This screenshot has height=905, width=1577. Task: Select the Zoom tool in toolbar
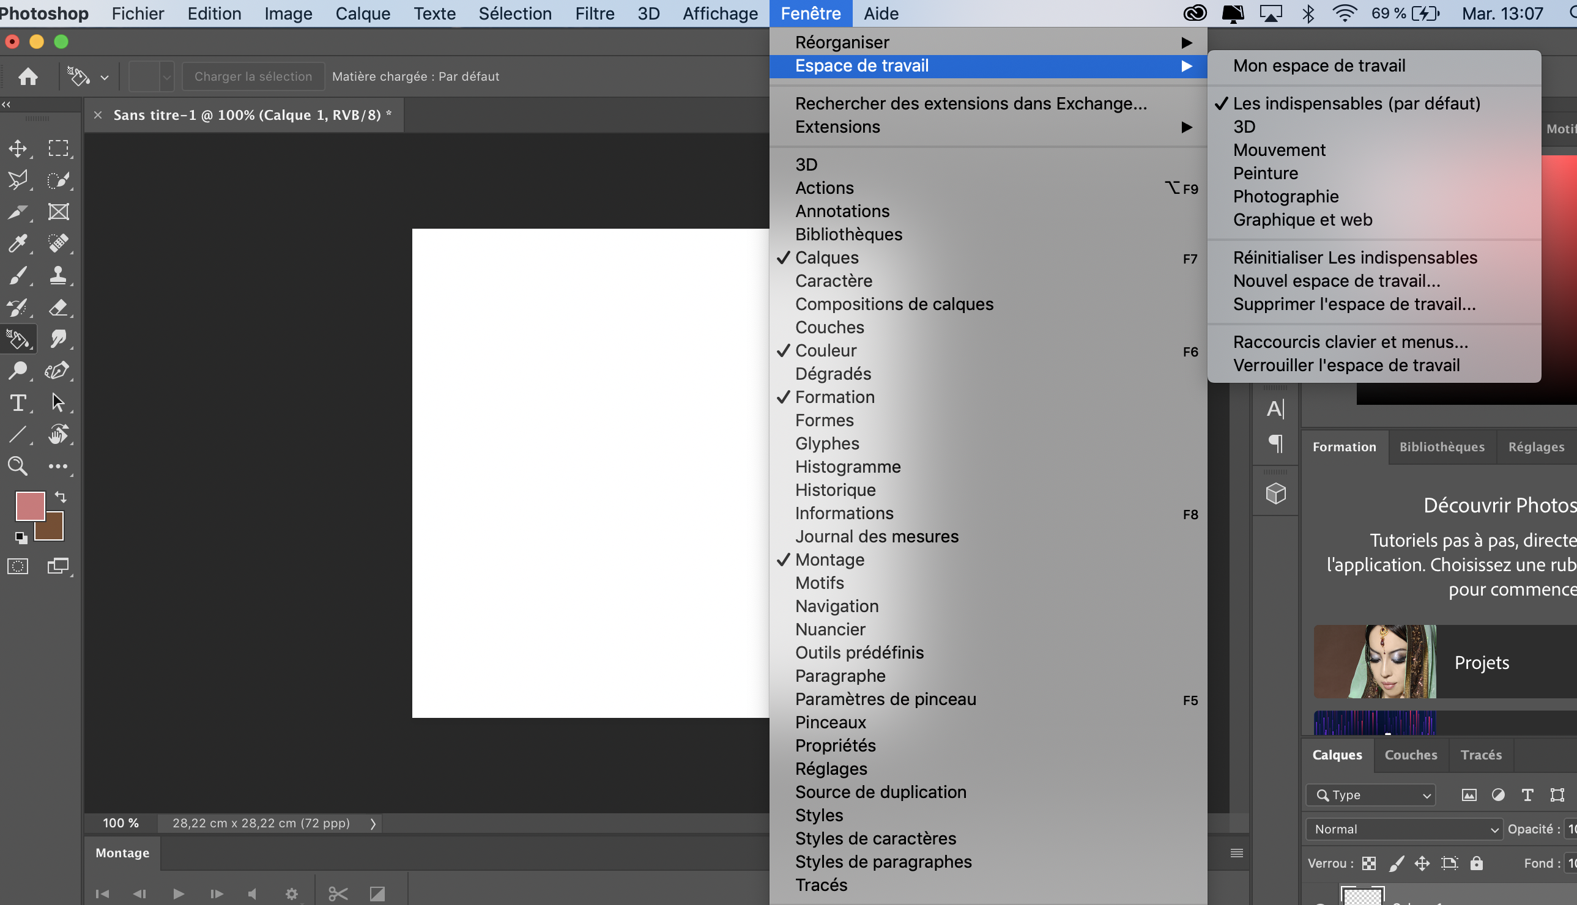17,466
